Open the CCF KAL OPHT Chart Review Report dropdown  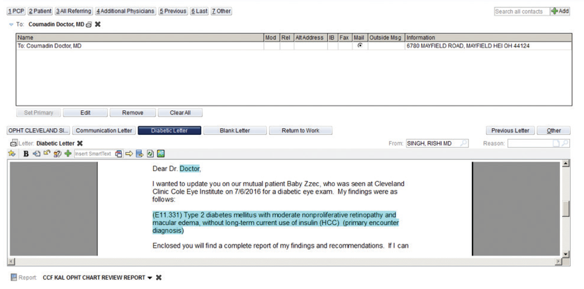(x=150, y=278)
